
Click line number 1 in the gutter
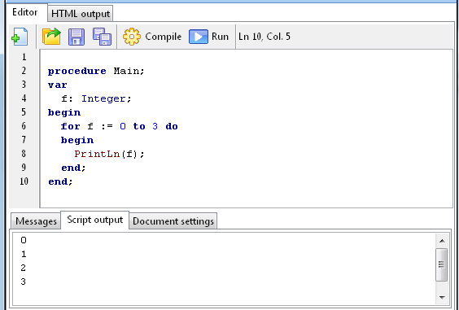(x=24, y=57)
